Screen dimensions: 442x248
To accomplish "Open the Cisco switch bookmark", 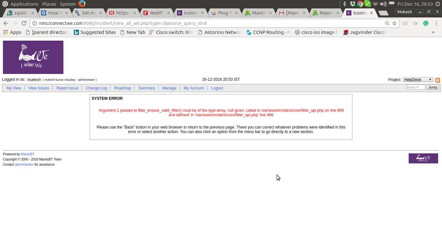I will pos(171,32).
